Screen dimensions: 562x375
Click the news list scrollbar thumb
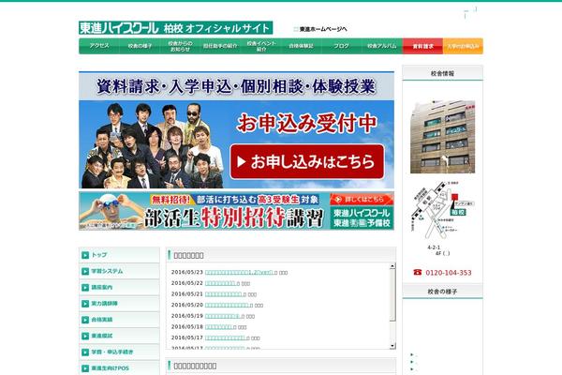tap(392, 294)
